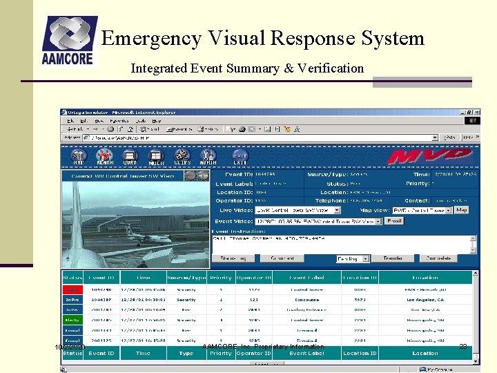Click the browser Mail icon
This screenshot has width=497, height=373.
pos(232,129)
